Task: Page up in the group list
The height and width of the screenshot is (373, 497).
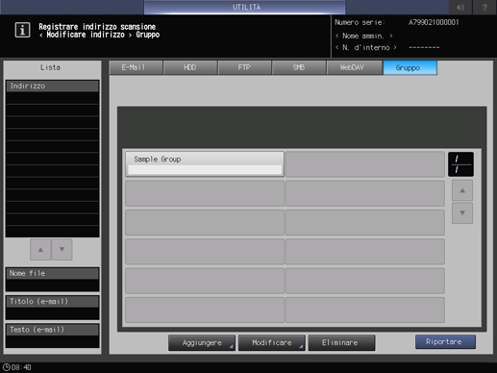Action: click(462, 190)
